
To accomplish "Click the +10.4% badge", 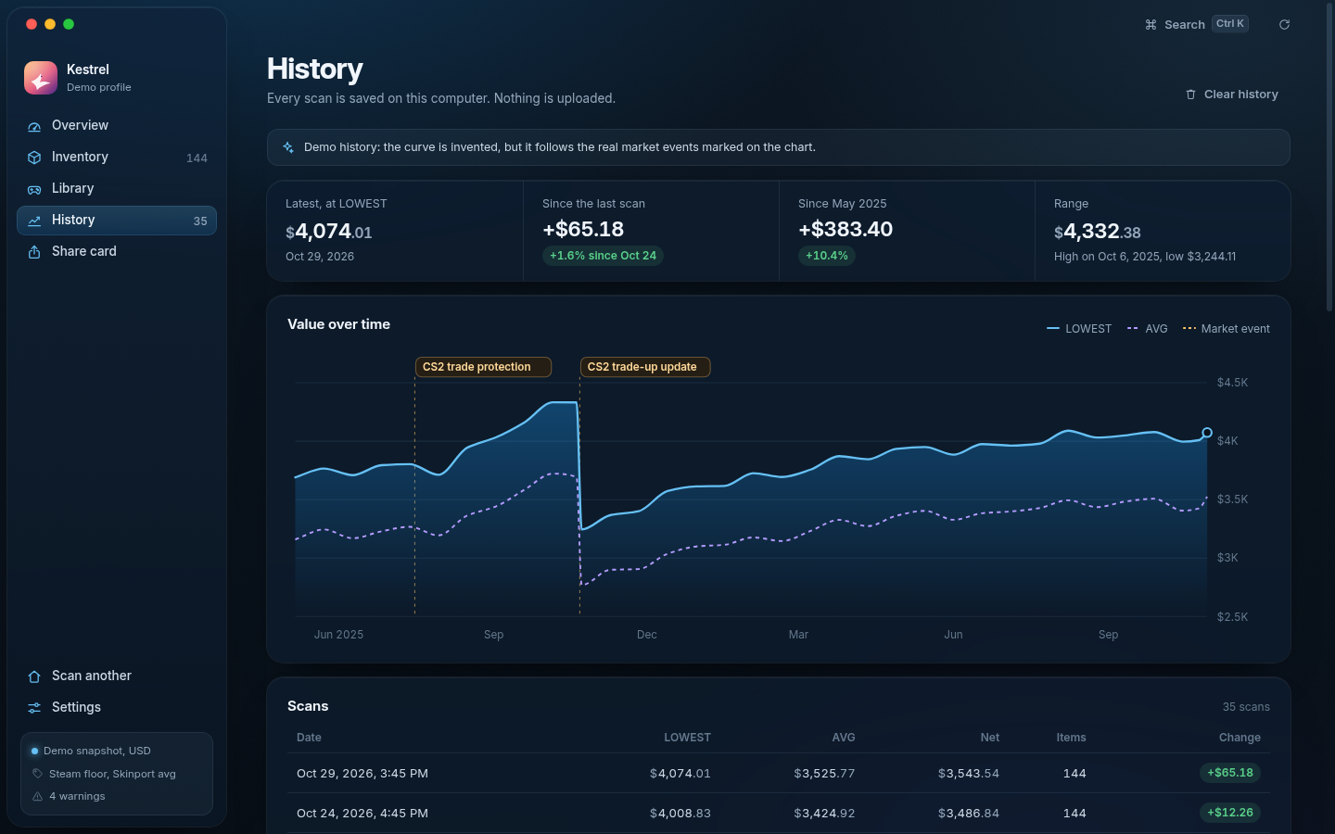I will pos(827,256).
